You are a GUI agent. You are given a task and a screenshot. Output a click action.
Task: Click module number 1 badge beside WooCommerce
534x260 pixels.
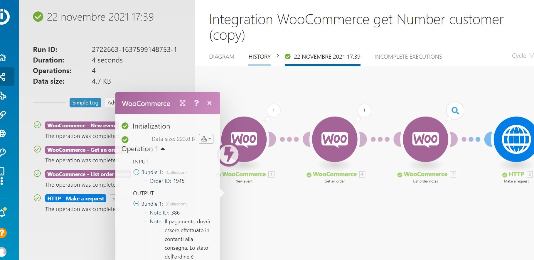[x=272, y=174]
